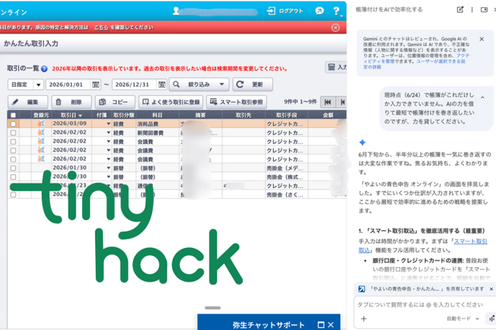Check the 売掛金（さく… row checkbox
This screenshot has height=330, width=496.
click(x=13, y=194)
